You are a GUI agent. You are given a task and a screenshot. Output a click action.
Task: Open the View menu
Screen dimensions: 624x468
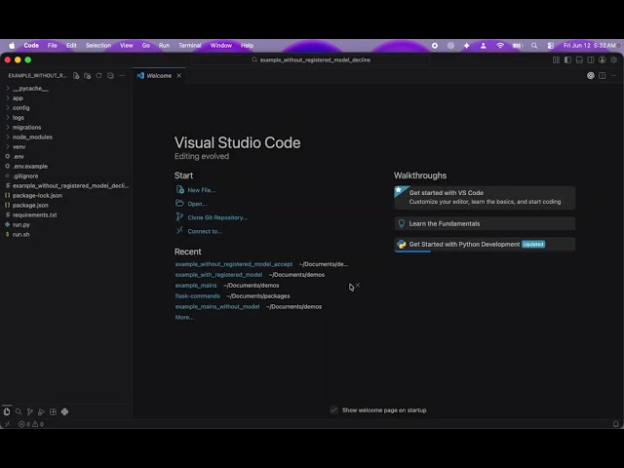[126, 46]
